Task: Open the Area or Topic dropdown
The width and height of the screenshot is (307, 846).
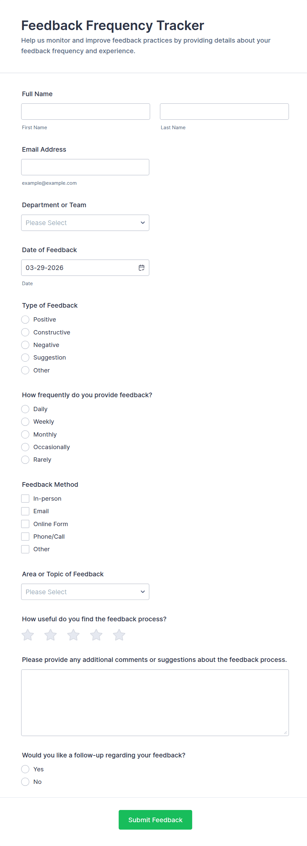Action: (85, 592)
